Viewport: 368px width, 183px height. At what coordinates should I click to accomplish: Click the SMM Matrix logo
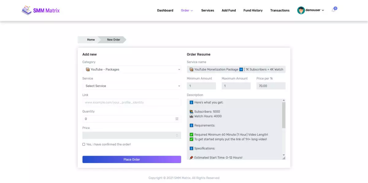click(40, 10)
